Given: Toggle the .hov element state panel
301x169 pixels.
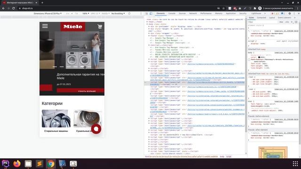Looking at the screenshot, I should 281,22.
